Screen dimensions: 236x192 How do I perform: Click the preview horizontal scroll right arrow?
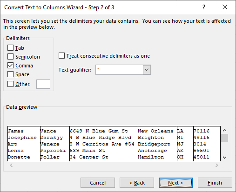(217, 165)
